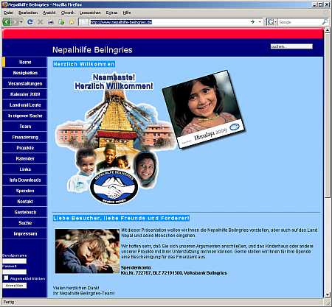Open Kalender 2009 in the sidebar

click(x=25, y=94)
